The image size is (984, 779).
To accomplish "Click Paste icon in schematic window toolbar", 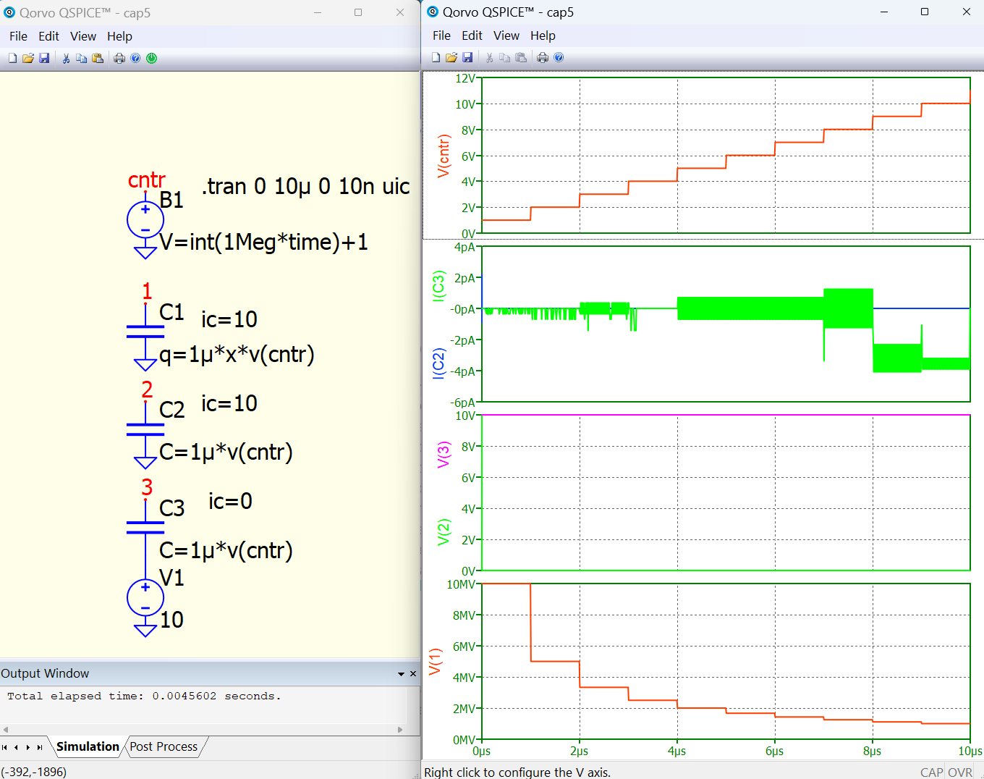I will (x=98, y=59).
